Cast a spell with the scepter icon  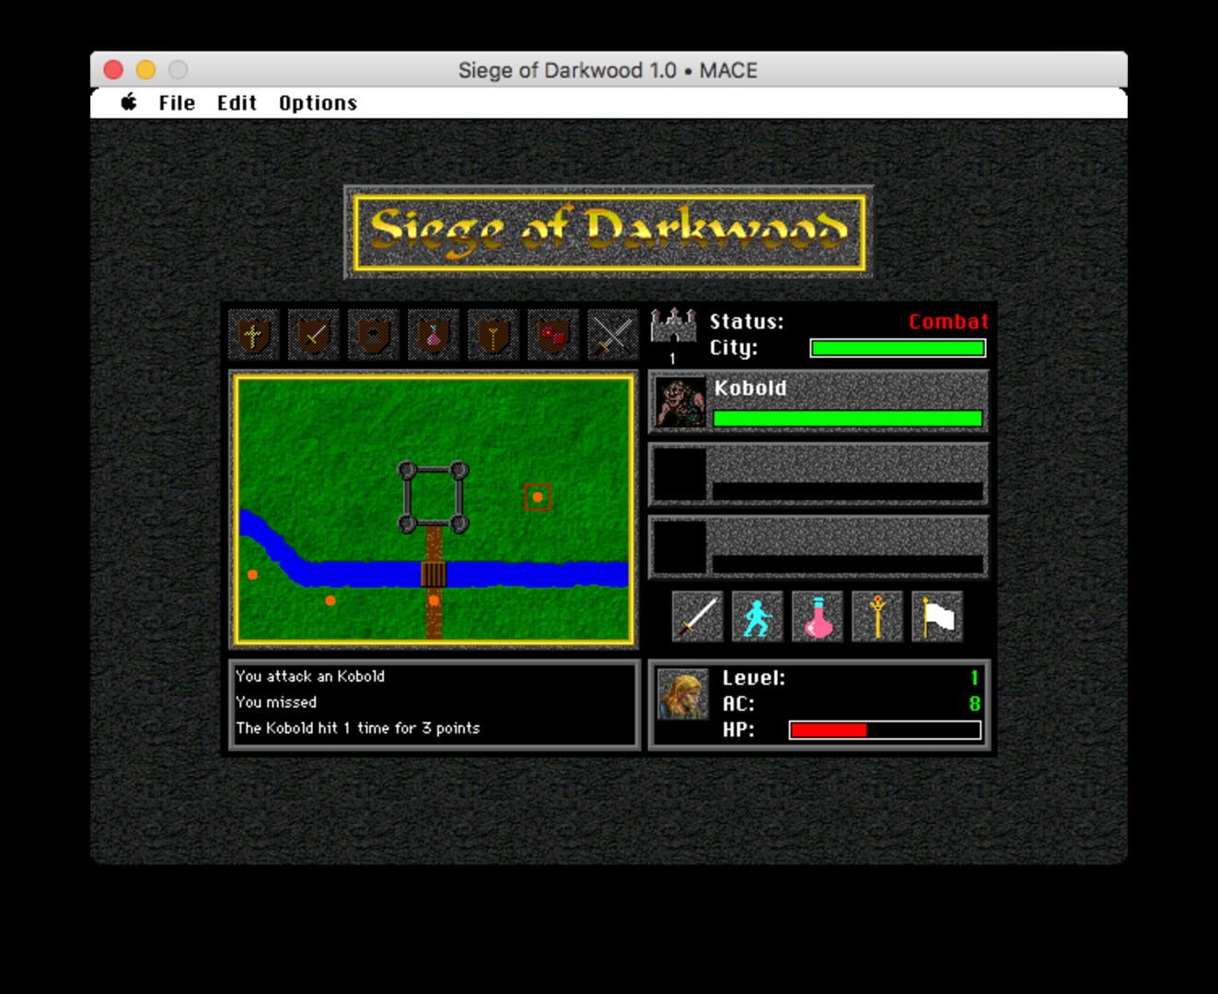coord(877,616)
